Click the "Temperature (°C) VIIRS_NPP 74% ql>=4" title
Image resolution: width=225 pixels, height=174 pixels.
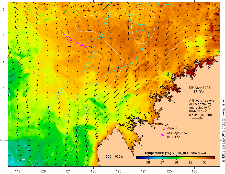tap(175, 153)
